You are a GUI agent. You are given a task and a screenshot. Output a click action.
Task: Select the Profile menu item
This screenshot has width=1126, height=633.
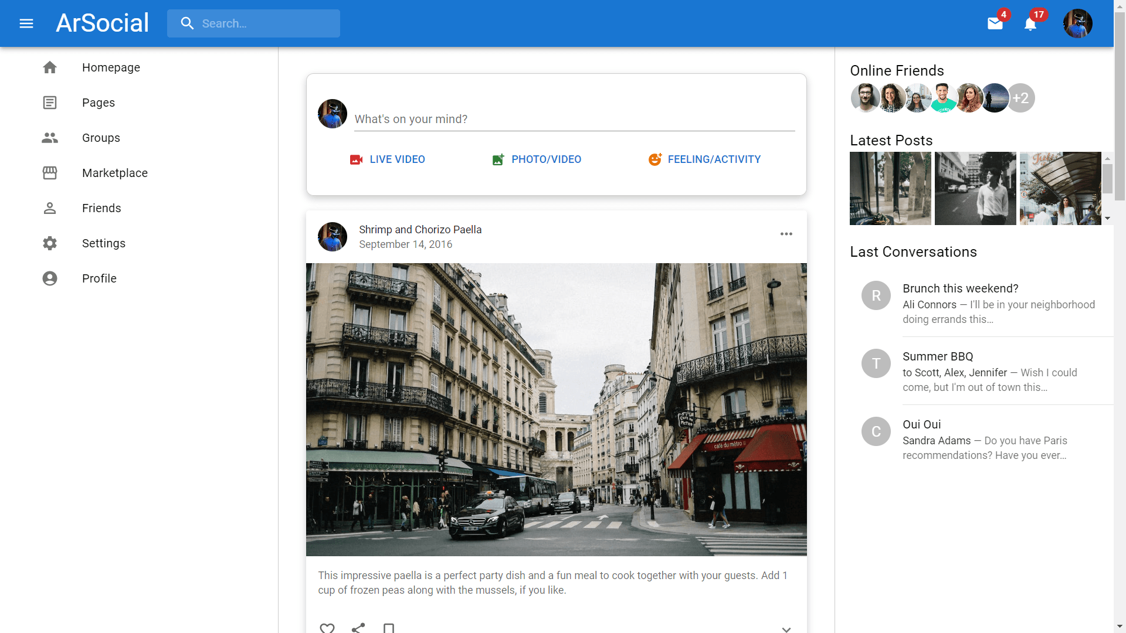(x=100, y=278)
